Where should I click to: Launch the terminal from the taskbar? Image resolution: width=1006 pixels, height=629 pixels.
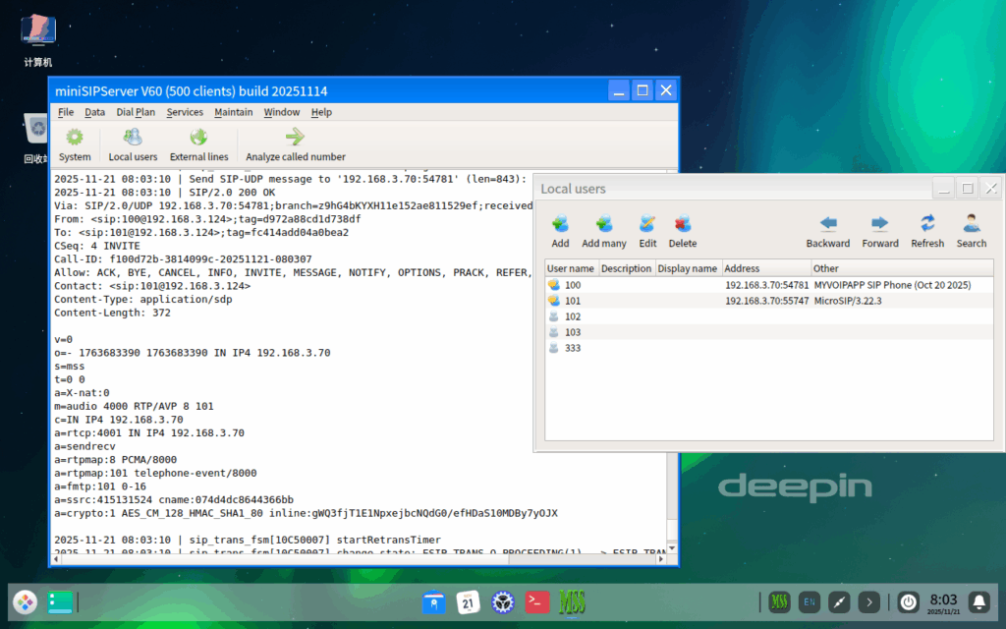[x=537, y=601]
